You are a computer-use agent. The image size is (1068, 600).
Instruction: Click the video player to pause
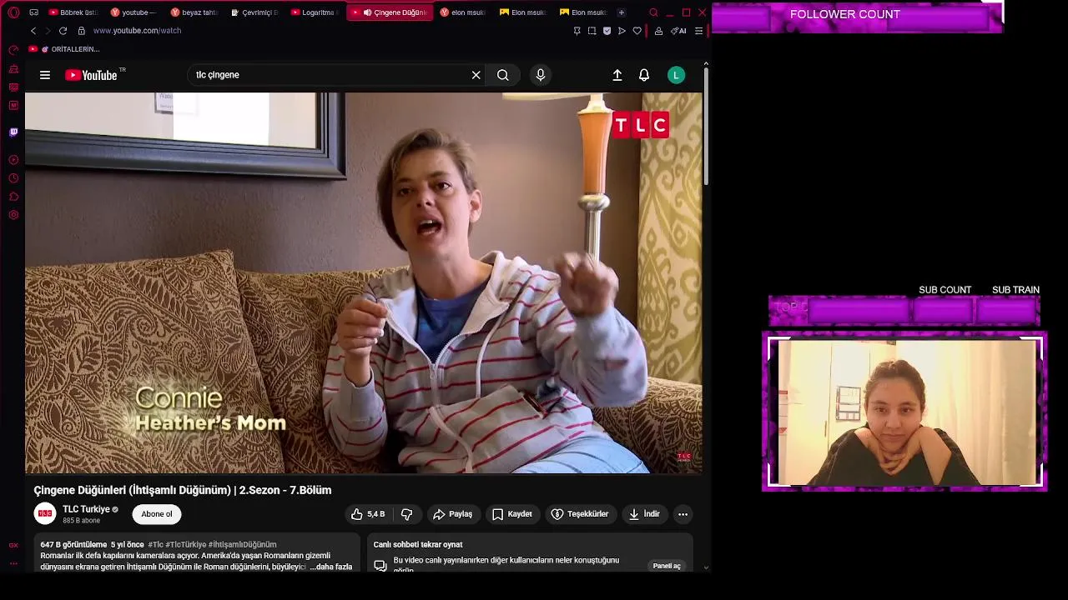coord(364,283)
